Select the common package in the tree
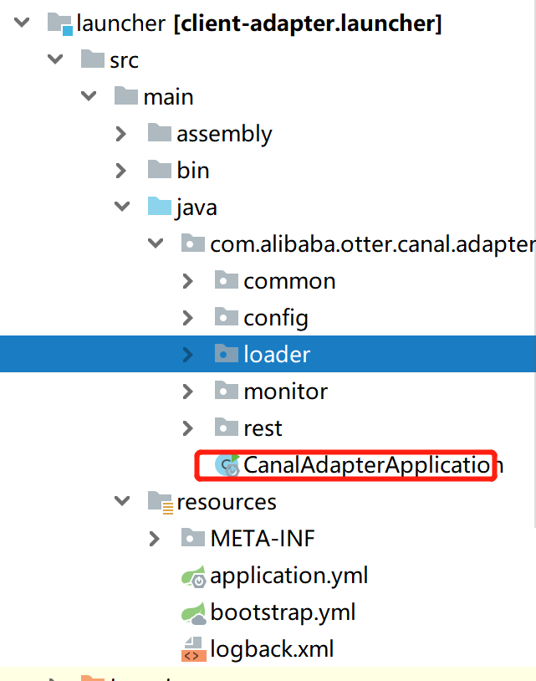The image size is (536, 681). coord(289,280)
